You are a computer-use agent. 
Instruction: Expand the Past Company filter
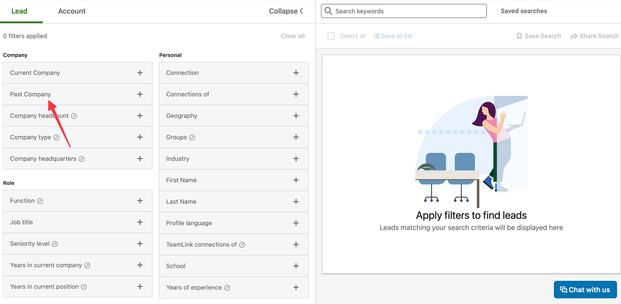78,94
